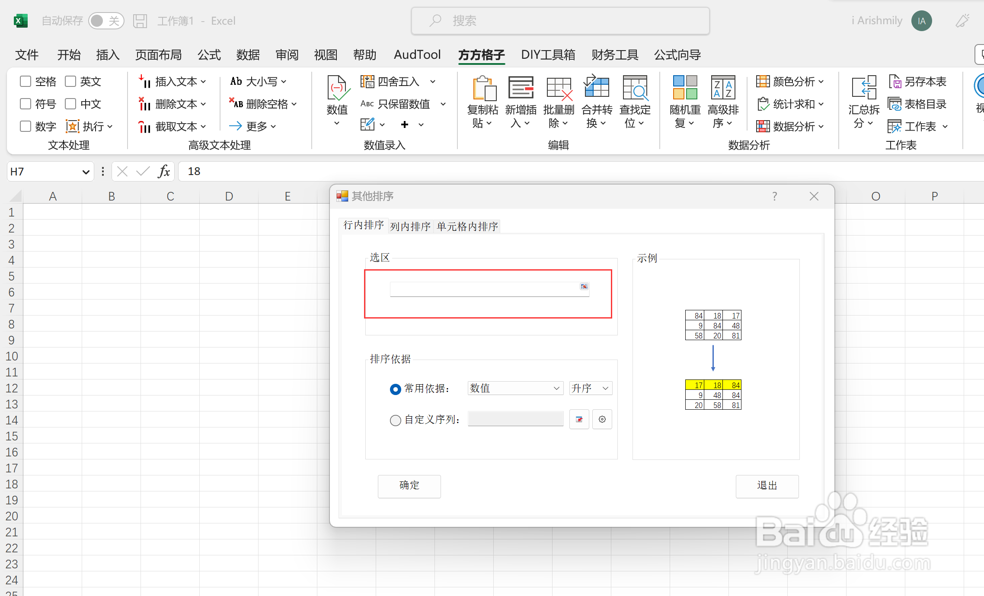Open the 数值 dropdown in the dialog

[514, 388]
